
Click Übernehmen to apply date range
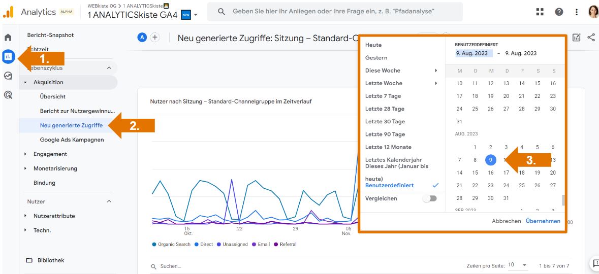[543, 221]
